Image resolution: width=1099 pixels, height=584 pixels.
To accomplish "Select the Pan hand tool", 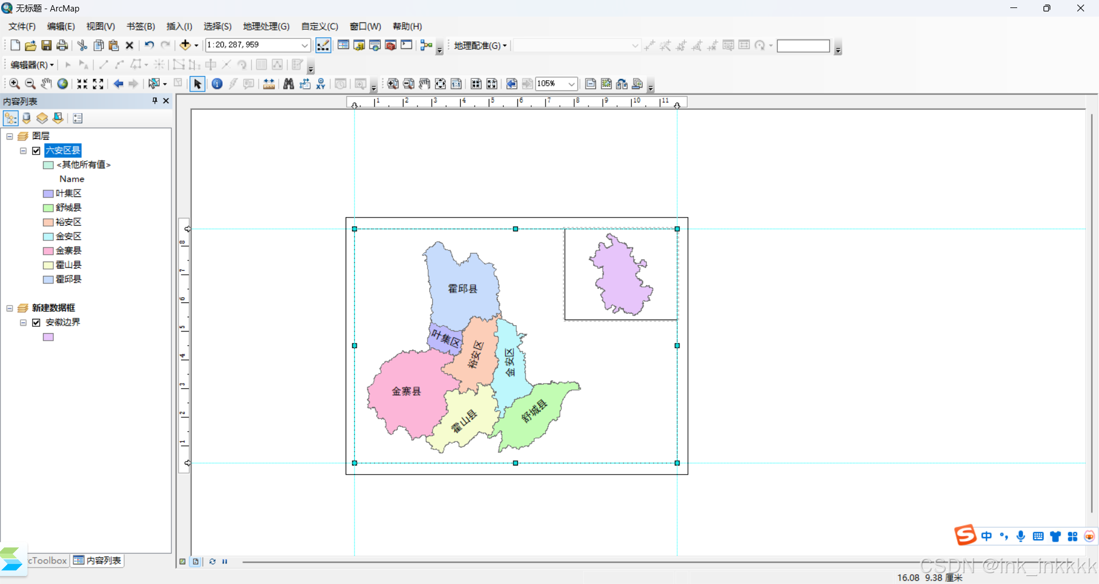I will tap(46, 84).
